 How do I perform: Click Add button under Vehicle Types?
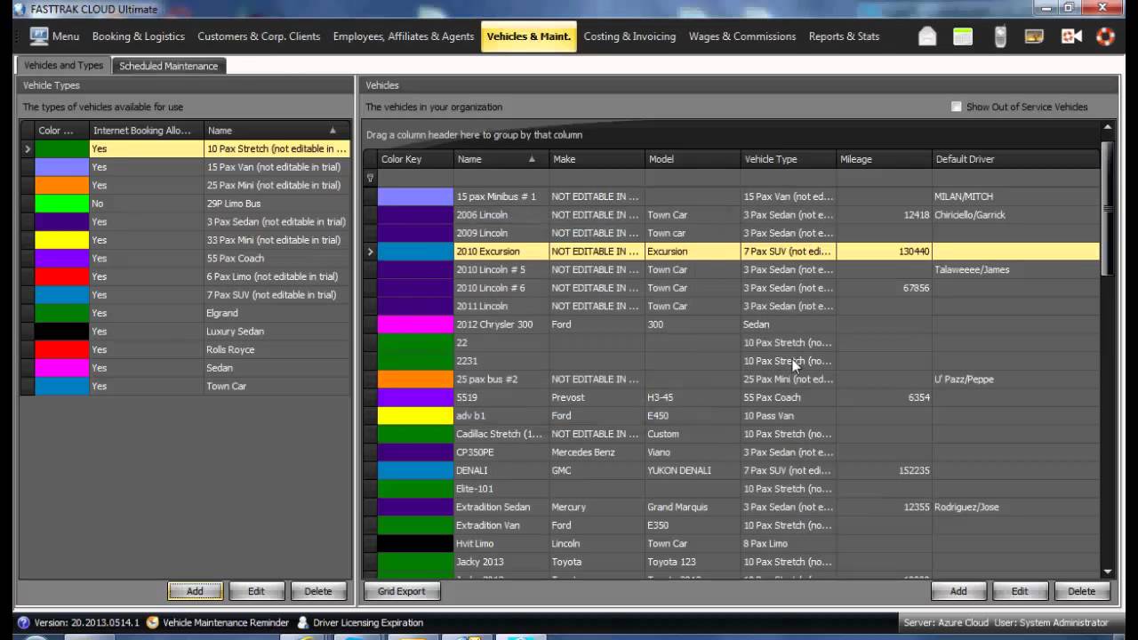coord(195,591)
